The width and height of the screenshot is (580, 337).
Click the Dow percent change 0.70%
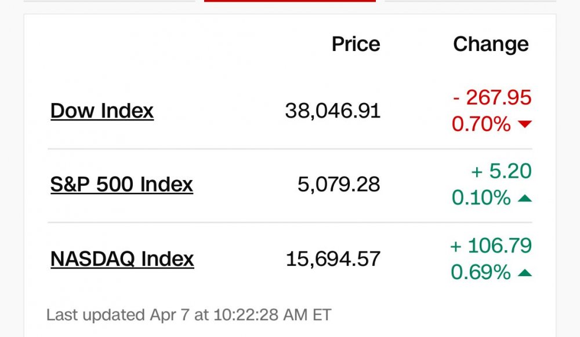[x=481, y=124]
